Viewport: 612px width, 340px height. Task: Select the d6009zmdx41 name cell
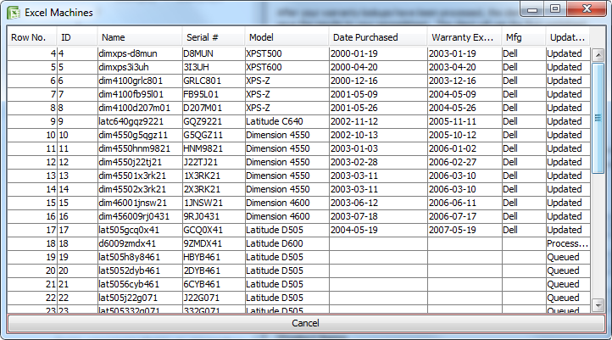click(x=140, y=243)
